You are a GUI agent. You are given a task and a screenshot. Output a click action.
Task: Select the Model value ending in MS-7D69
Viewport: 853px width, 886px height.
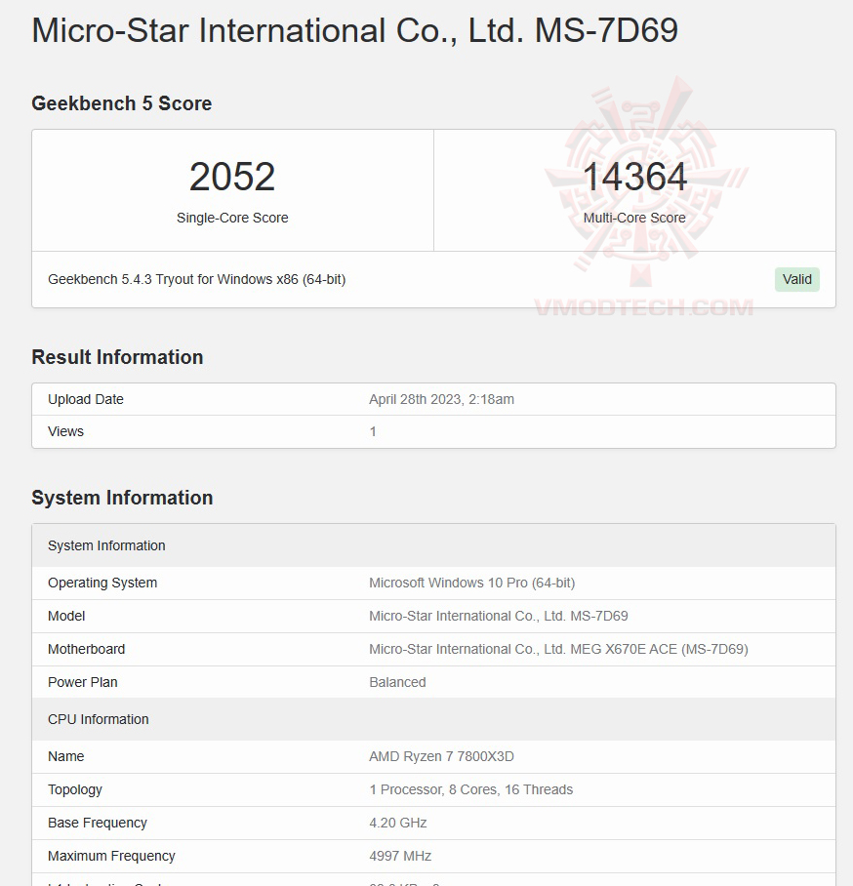coord(499,616)
